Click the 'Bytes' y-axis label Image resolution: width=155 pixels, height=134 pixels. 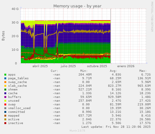pyautogui.click(x=3, y=36)
